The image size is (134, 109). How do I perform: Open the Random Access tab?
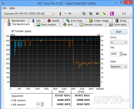point(91,25)
